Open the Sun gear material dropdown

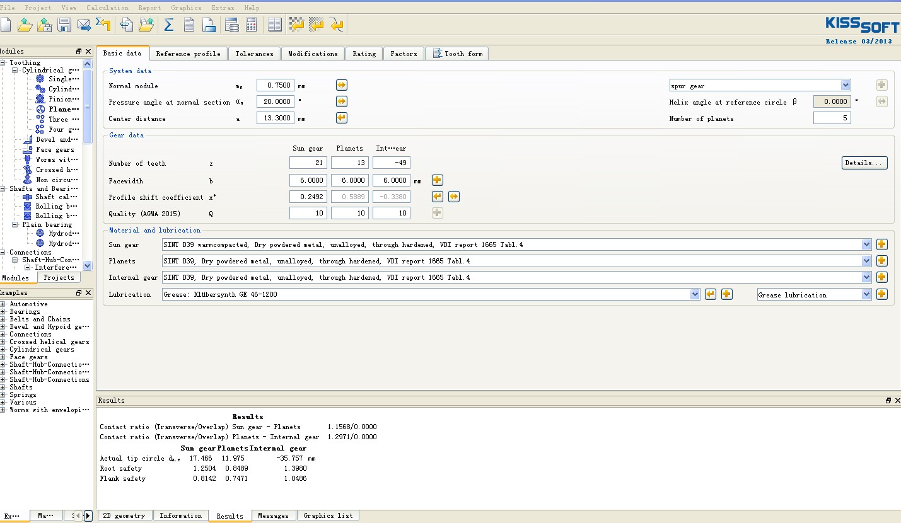866,244
